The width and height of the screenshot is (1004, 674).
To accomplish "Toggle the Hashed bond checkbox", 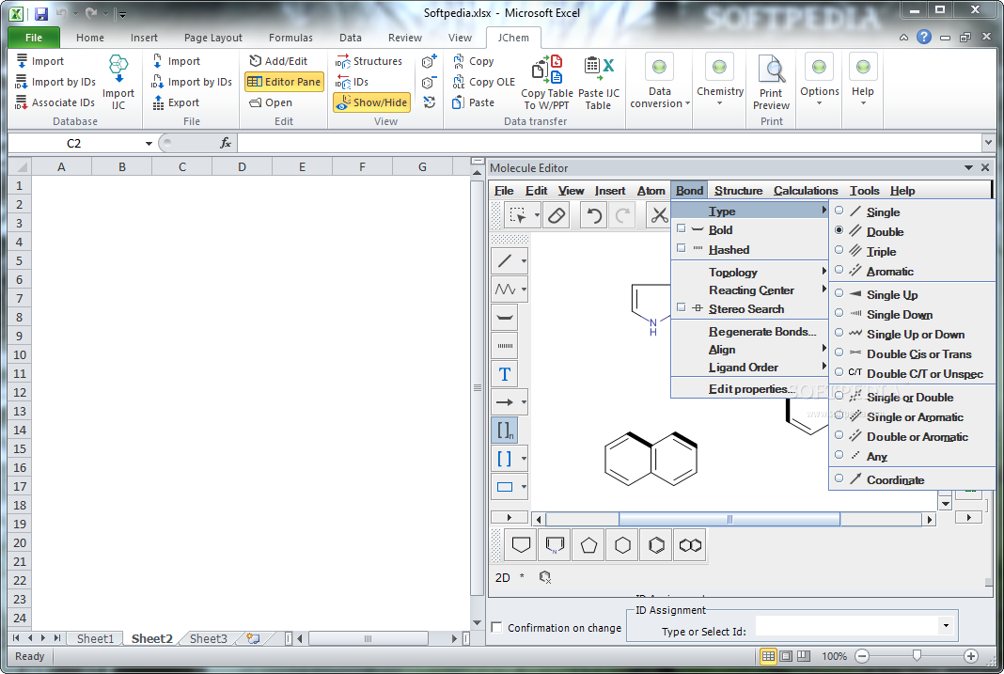I will point(682,248).
